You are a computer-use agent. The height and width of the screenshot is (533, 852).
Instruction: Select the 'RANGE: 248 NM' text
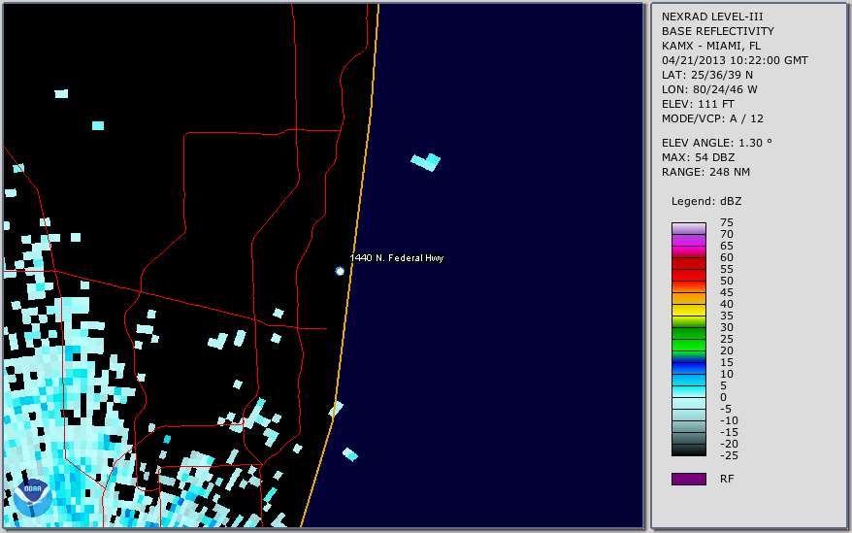point(705,172)
